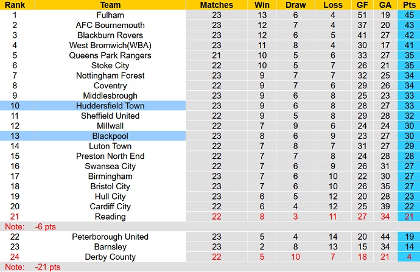This screenshot has height=272, width=420.
Task: Click the Reading team name
Action: tap(110, 217)
